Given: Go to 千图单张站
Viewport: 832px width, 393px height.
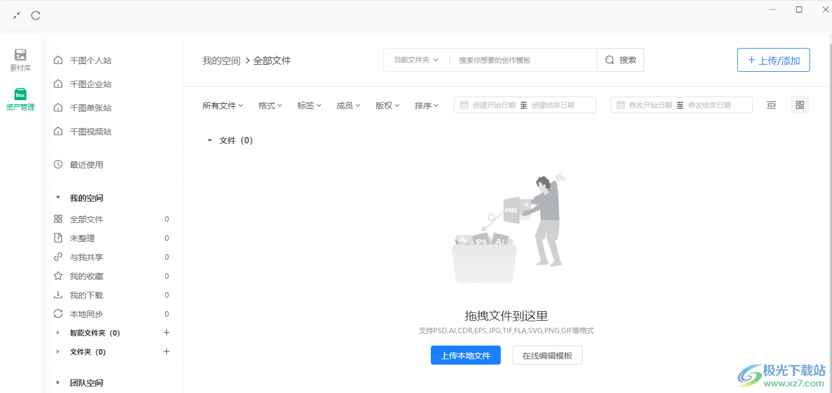Looking at the screenshot, I should coord(91,108).
